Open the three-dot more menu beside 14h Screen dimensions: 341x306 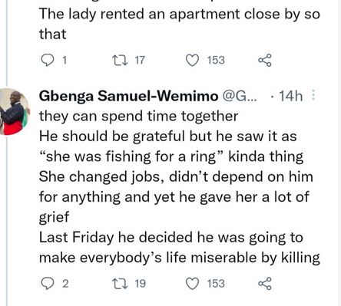click(313, 95)
